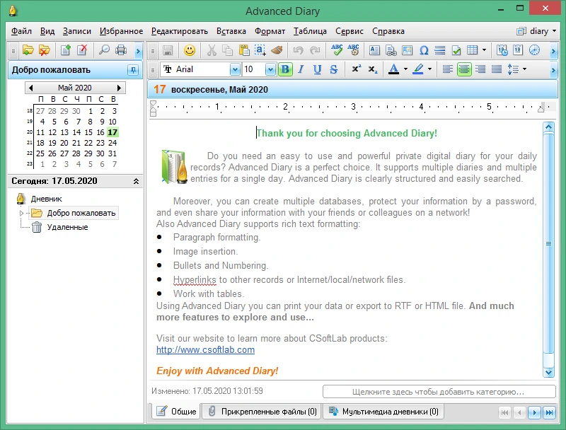
Task: Jump to the last record
Action: 549,412
